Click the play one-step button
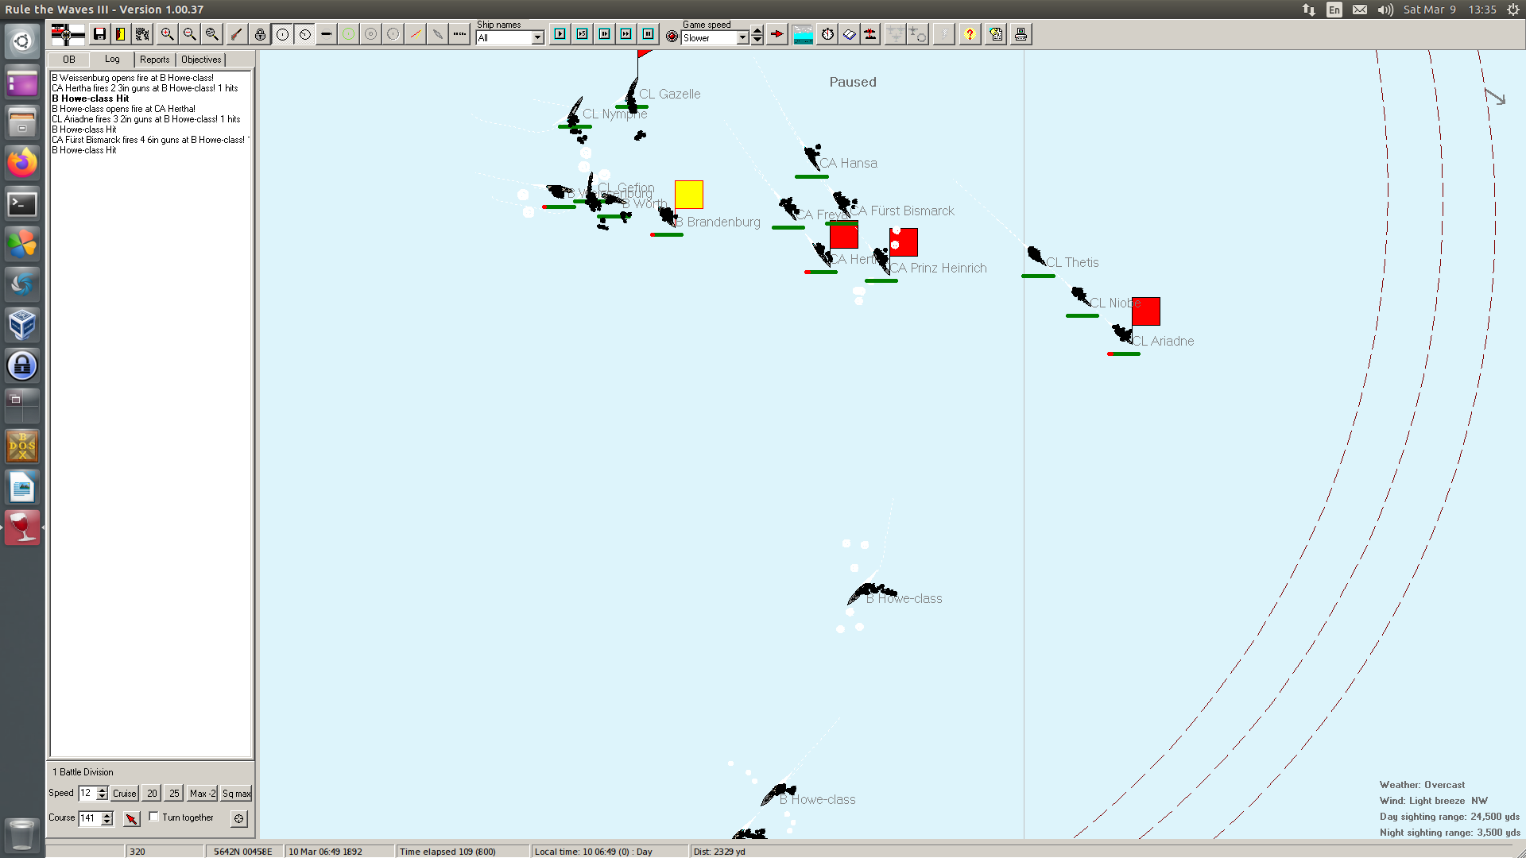This screenshot has width=1526, height=858. 560,34
